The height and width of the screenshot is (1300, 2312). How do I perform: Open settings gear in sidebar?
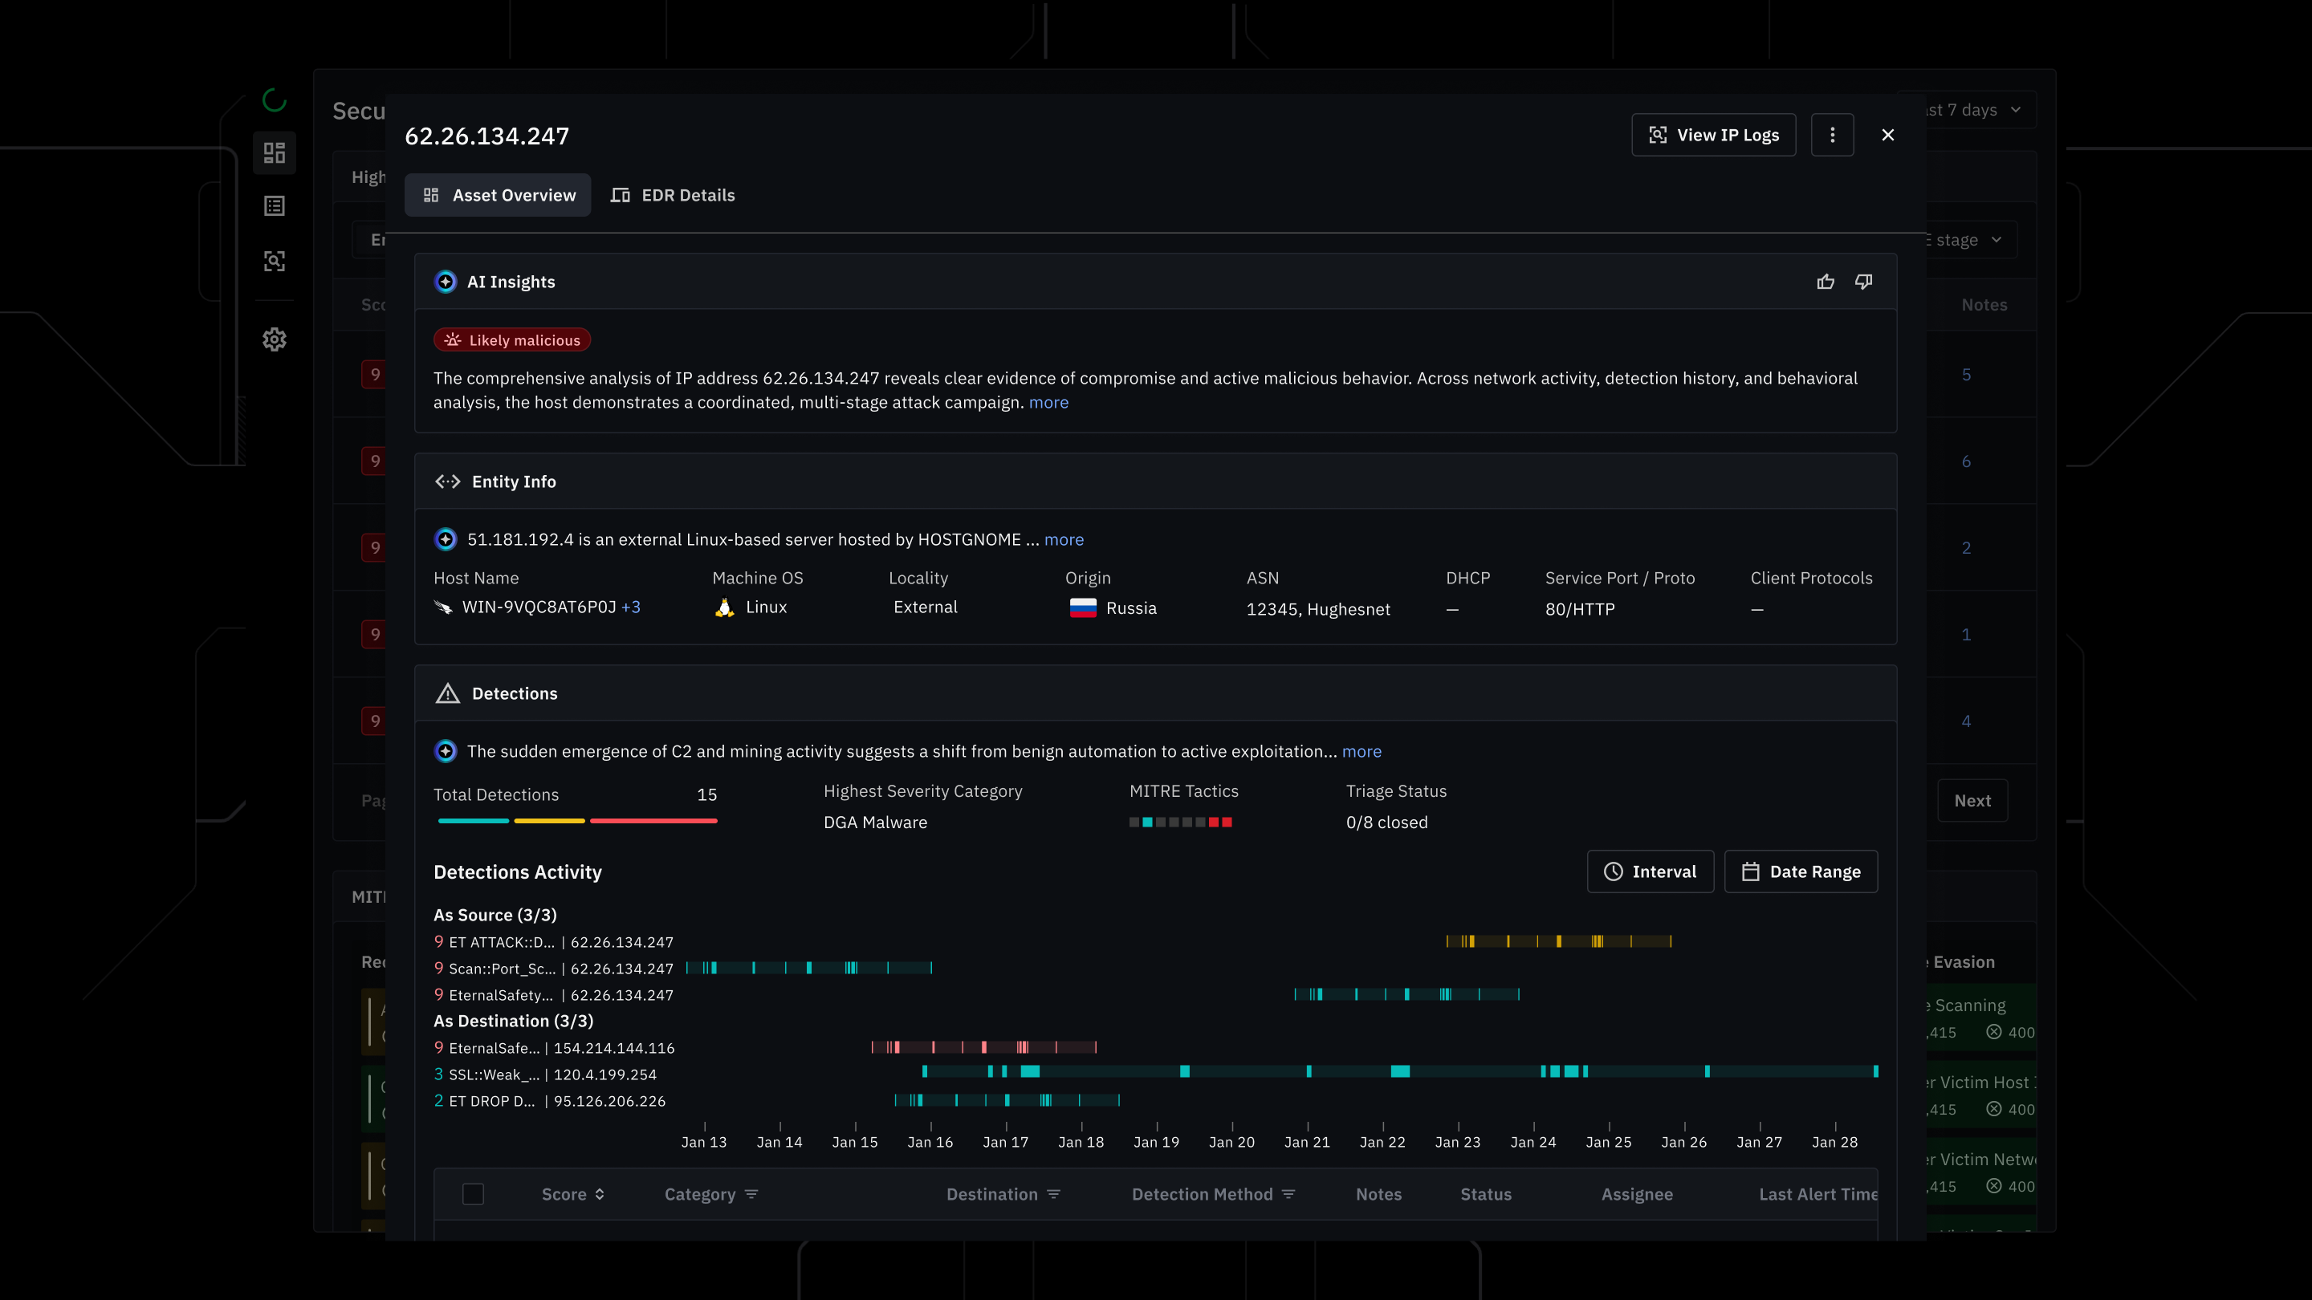click(275, 339)
